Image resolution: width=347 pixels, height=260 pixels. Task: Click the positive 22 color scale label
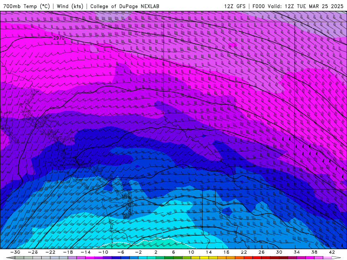(244, 252)
